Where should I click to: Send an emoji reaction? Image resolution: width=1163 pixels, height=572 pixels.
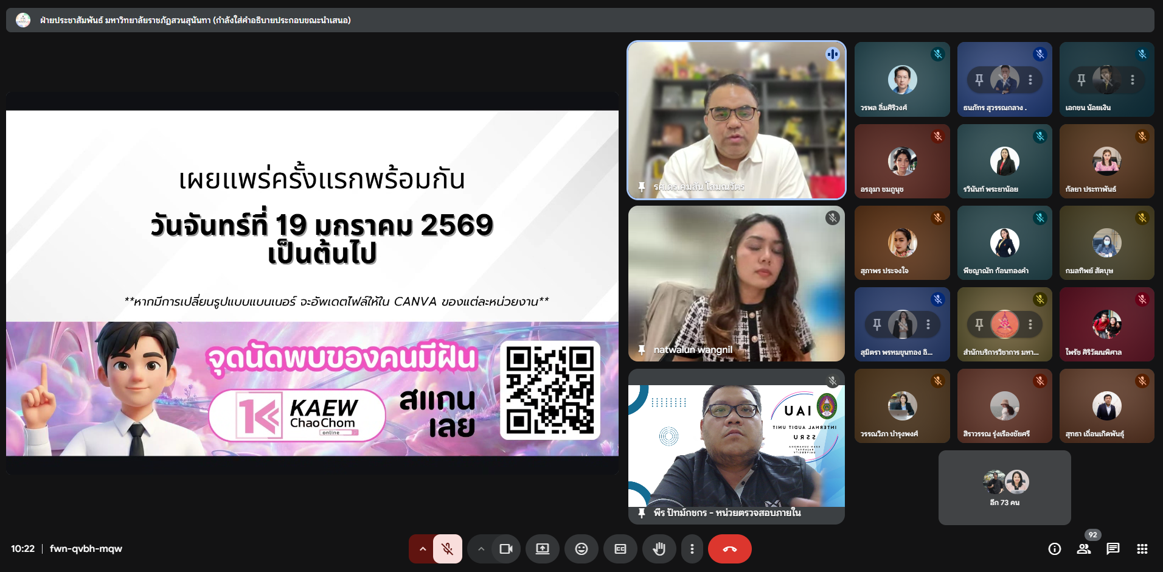point(581,549)
